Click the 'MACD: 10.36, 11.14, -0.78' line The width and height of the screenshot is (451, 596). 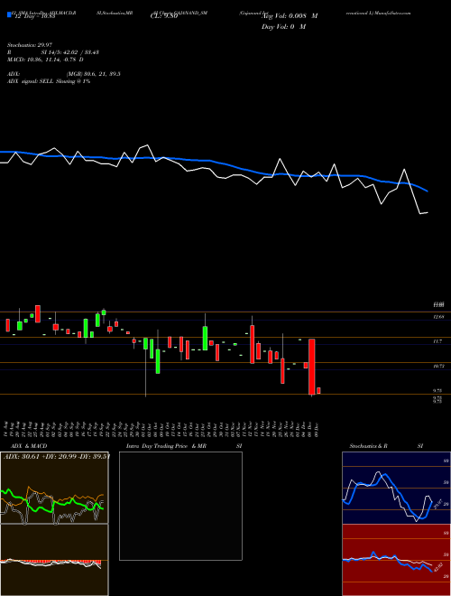(x=43, y=60)
